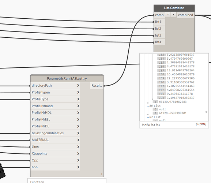
Task: Select the null item under 86 List
Action: coord(162,109)
